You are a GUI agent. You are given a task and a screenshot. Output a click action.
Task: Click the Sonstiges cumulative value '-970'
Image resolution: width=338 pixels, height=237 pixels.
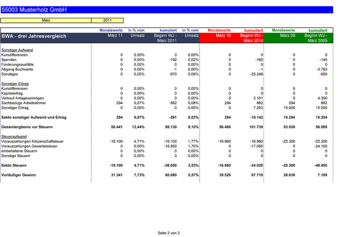(x=173, y=74)
